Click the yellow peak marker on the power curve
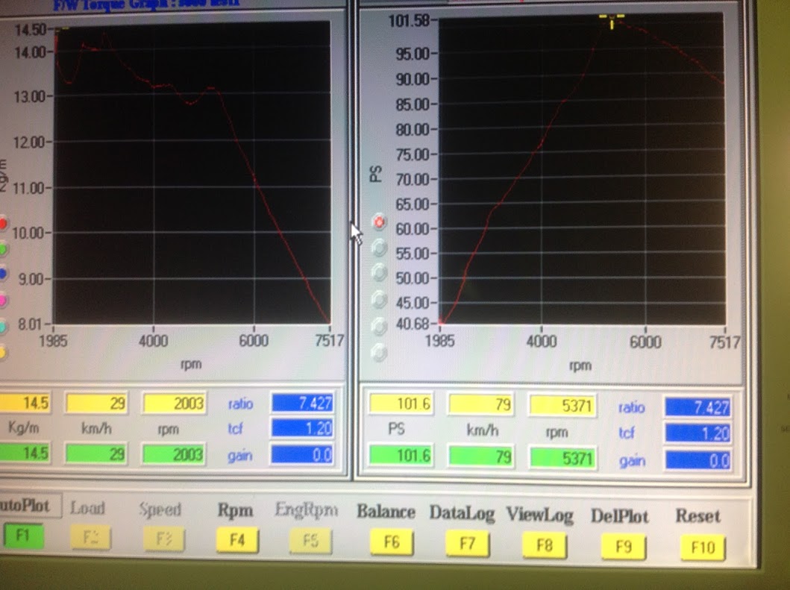The height and width of the screenshot is (590, 790). (612, 20)
